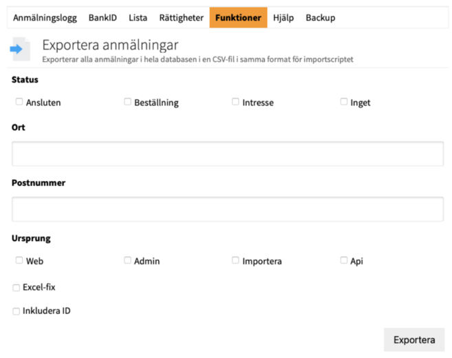Tick the Api origin checkbox
Image resolution: width=452 pixels, height=358 pixels.
[344, 260]
